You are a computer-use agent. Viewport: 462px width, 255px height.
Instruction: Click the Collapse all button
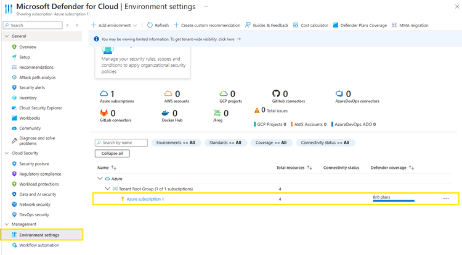(112, 154)
